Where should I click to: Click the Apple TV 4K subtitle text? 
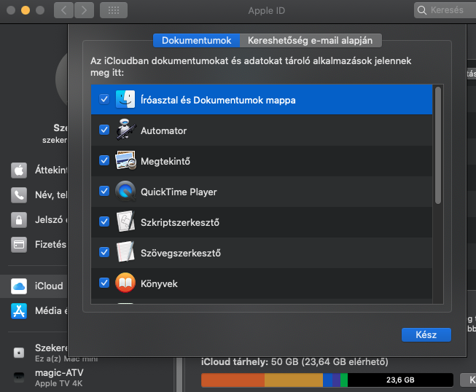(x=58, y=383)
